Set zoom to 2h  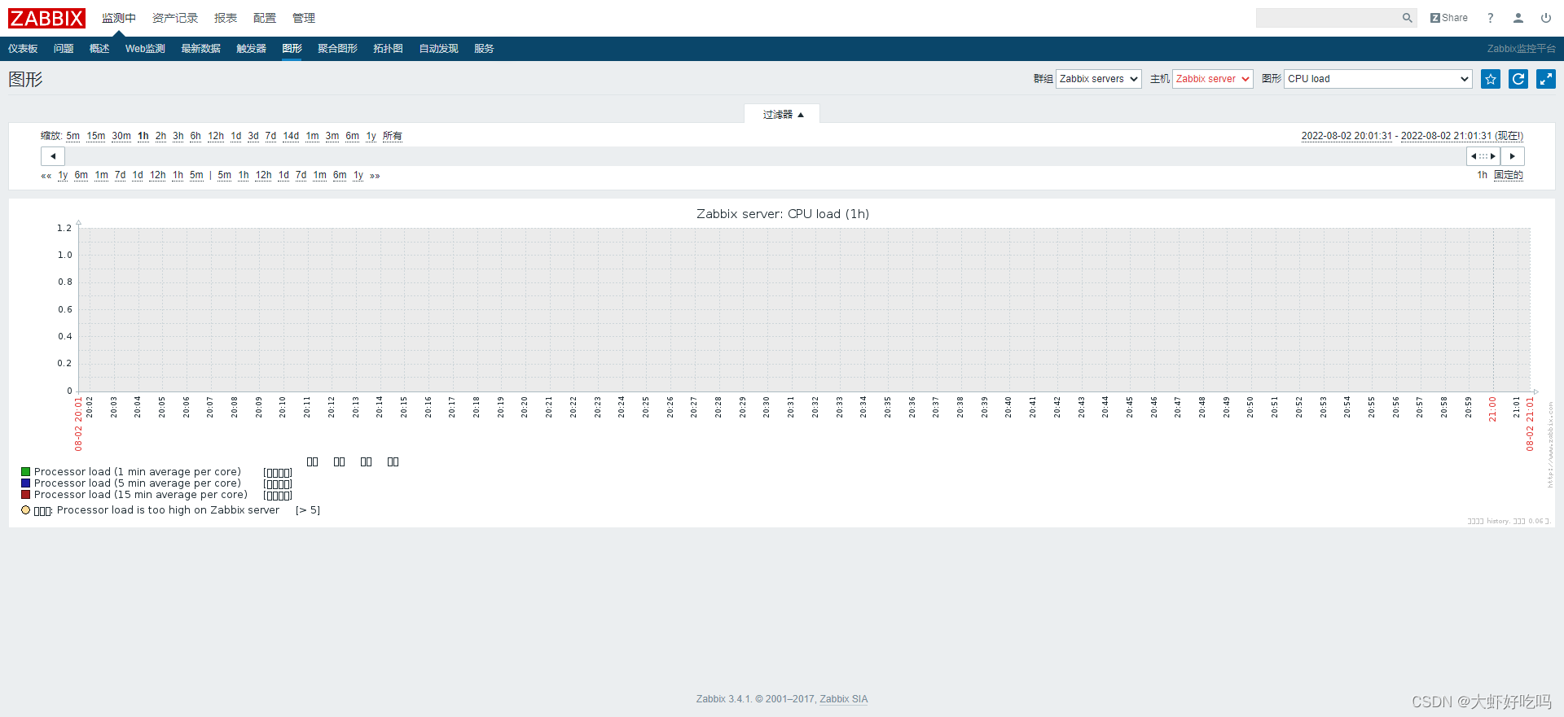click(x=160, y=136)
